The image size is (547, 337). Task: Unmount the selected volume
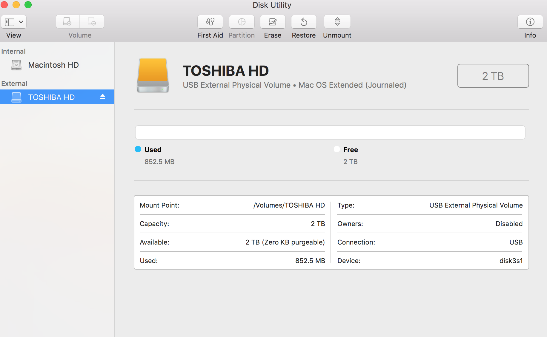[337, 22]
